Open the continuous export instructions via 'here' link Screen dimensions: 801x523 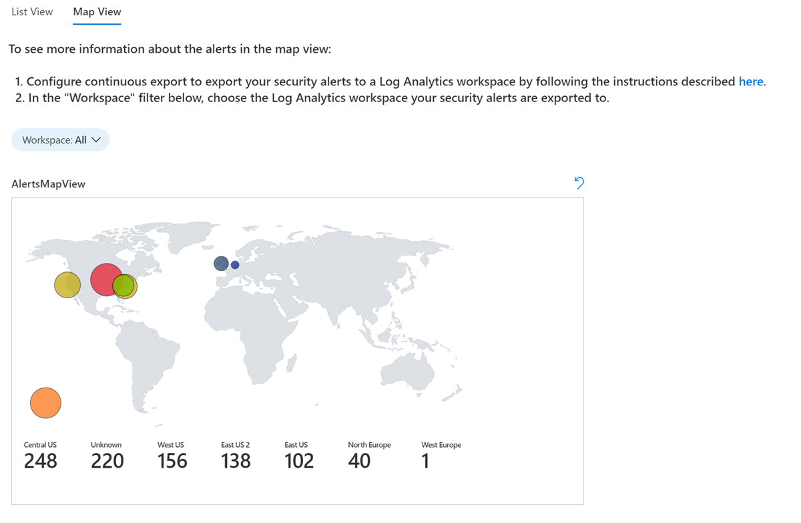pos(752,81)
